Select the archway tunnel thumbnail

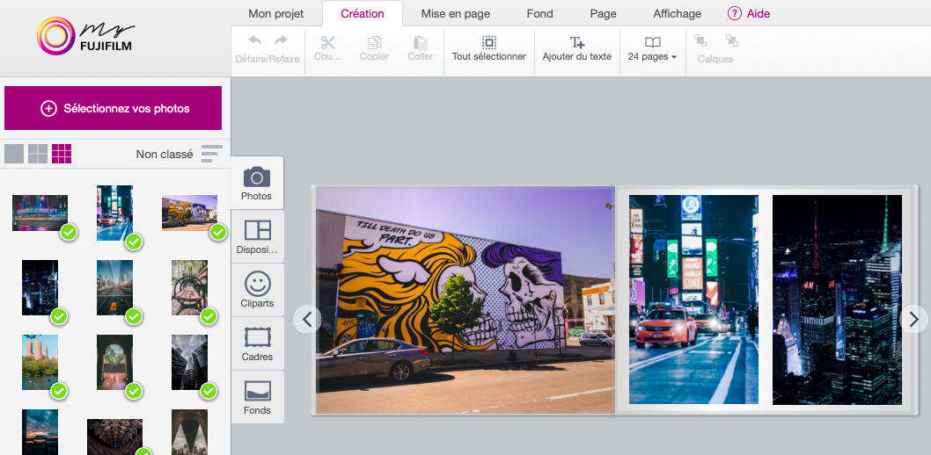(114, 362)
